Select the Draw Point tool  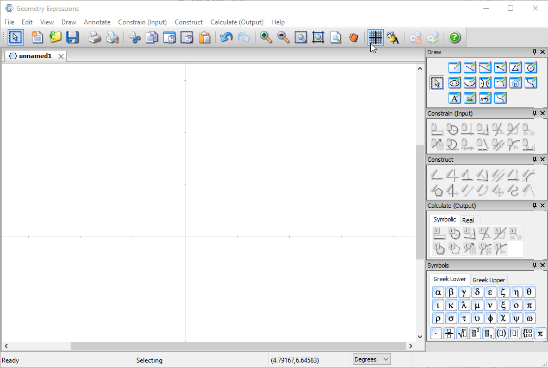click(454, 68)
